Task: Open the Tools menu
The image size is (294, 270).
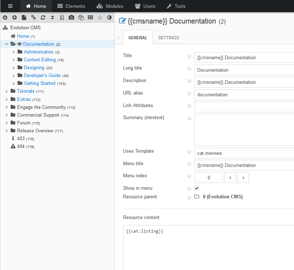Action: click(176, 6)
